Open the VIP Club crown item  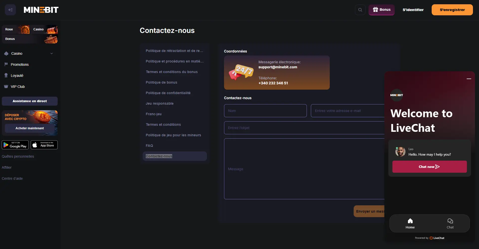pos(18,87)
